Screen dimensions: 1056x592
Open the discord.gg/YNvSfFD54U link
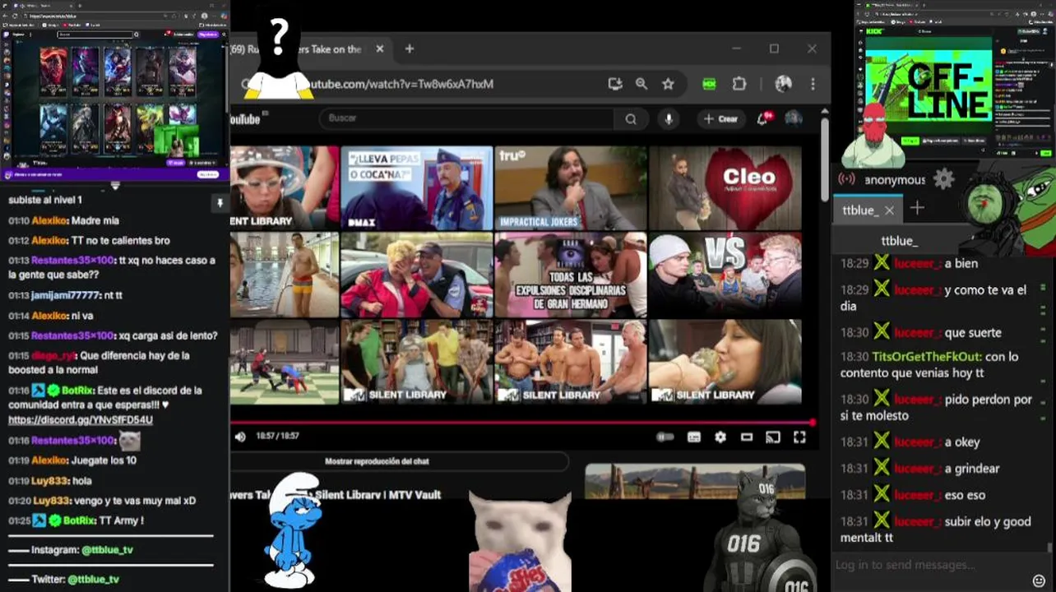pos(81,420)
